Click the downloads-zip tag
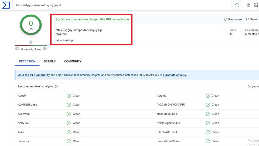Viewport: 259px width, 146px height. [65, 40]
